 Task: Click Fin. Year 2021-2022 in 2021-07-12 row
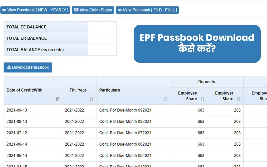(74, 133)
